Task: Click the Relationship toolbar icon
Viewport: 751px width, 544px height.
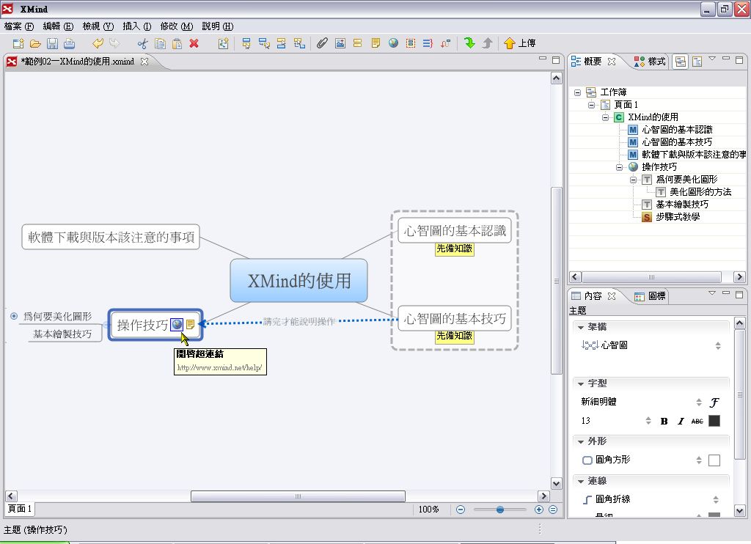Action: 445,43
